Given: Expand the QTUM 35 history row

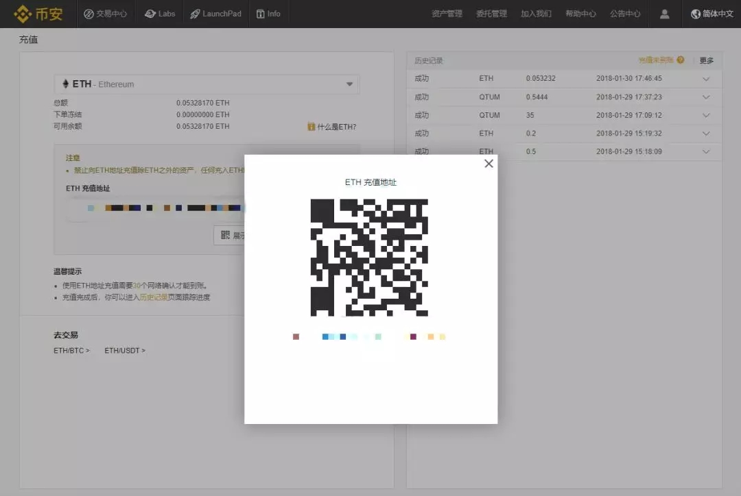Looking at the screenshot, I should 706,115.
